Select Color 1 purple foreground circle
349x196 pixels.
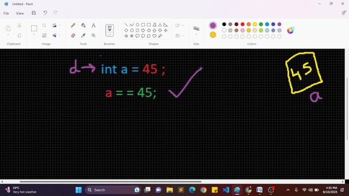tap(213, 26)
